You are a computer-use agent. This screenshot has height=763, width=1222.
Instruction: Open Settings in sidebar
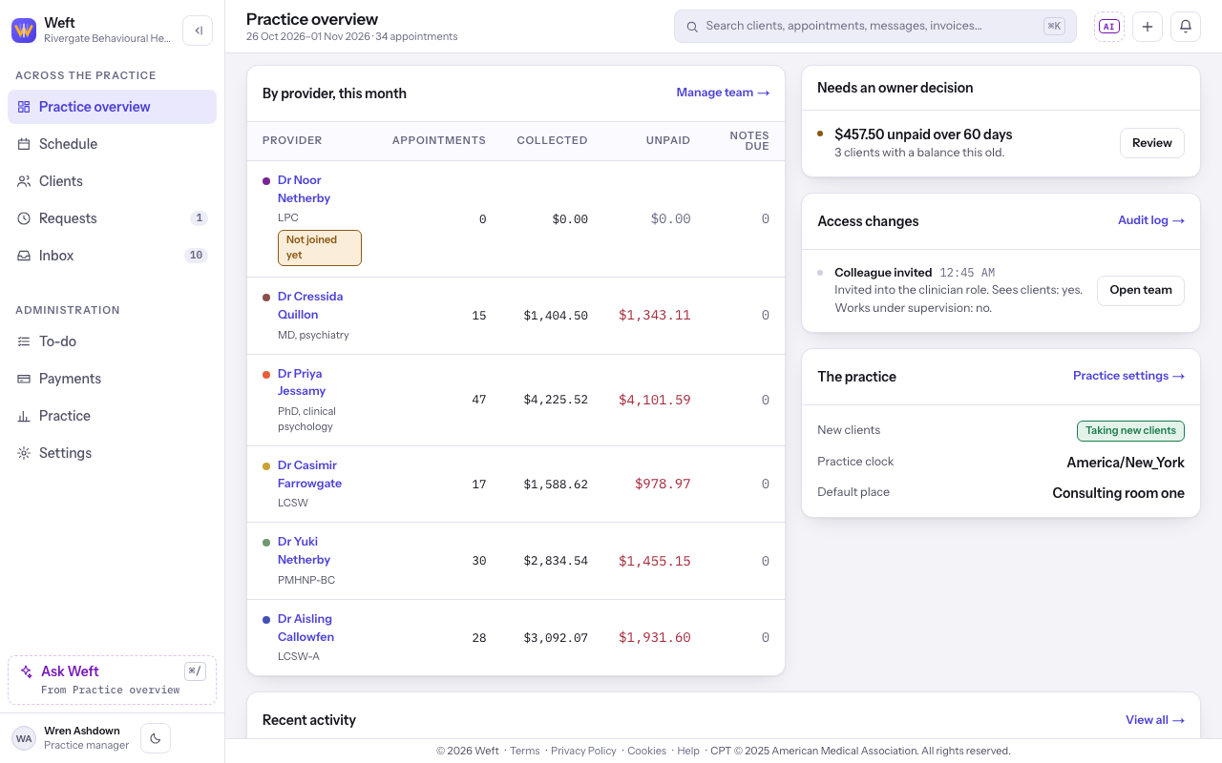tap(112, 453)
